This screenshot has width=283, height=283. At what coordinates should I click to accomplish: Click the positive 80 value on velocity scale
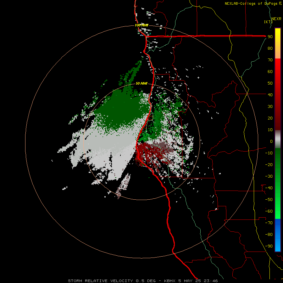[270, 48]
